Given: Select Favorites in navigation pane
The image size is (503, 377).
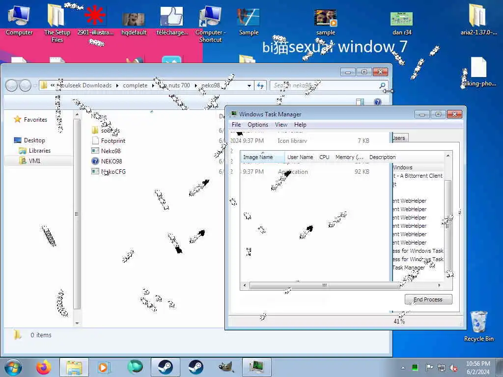Looking at the screenshot, I should (x=35, y=120).
